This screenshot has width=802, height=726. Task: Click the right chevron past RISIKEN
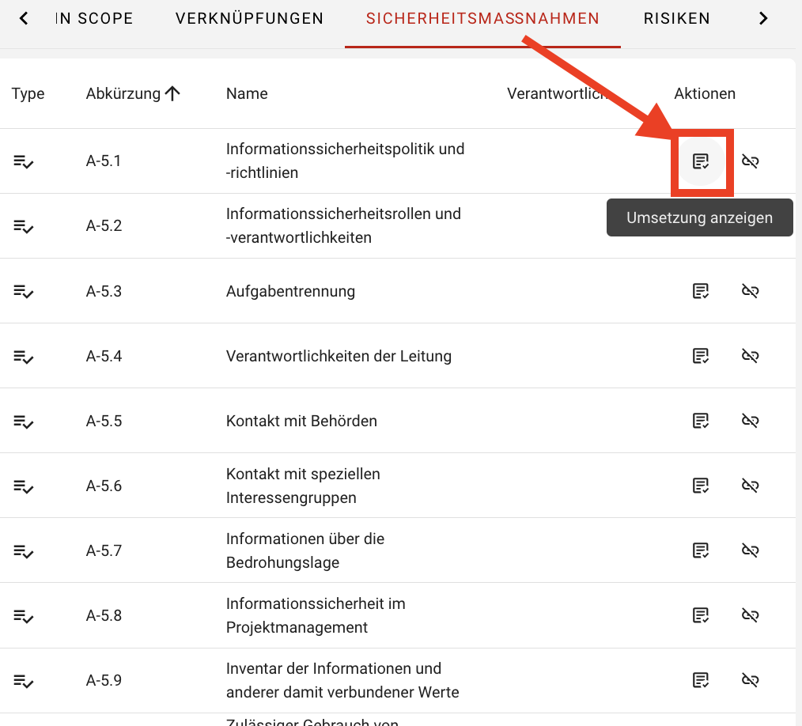(x=762, y=17)
